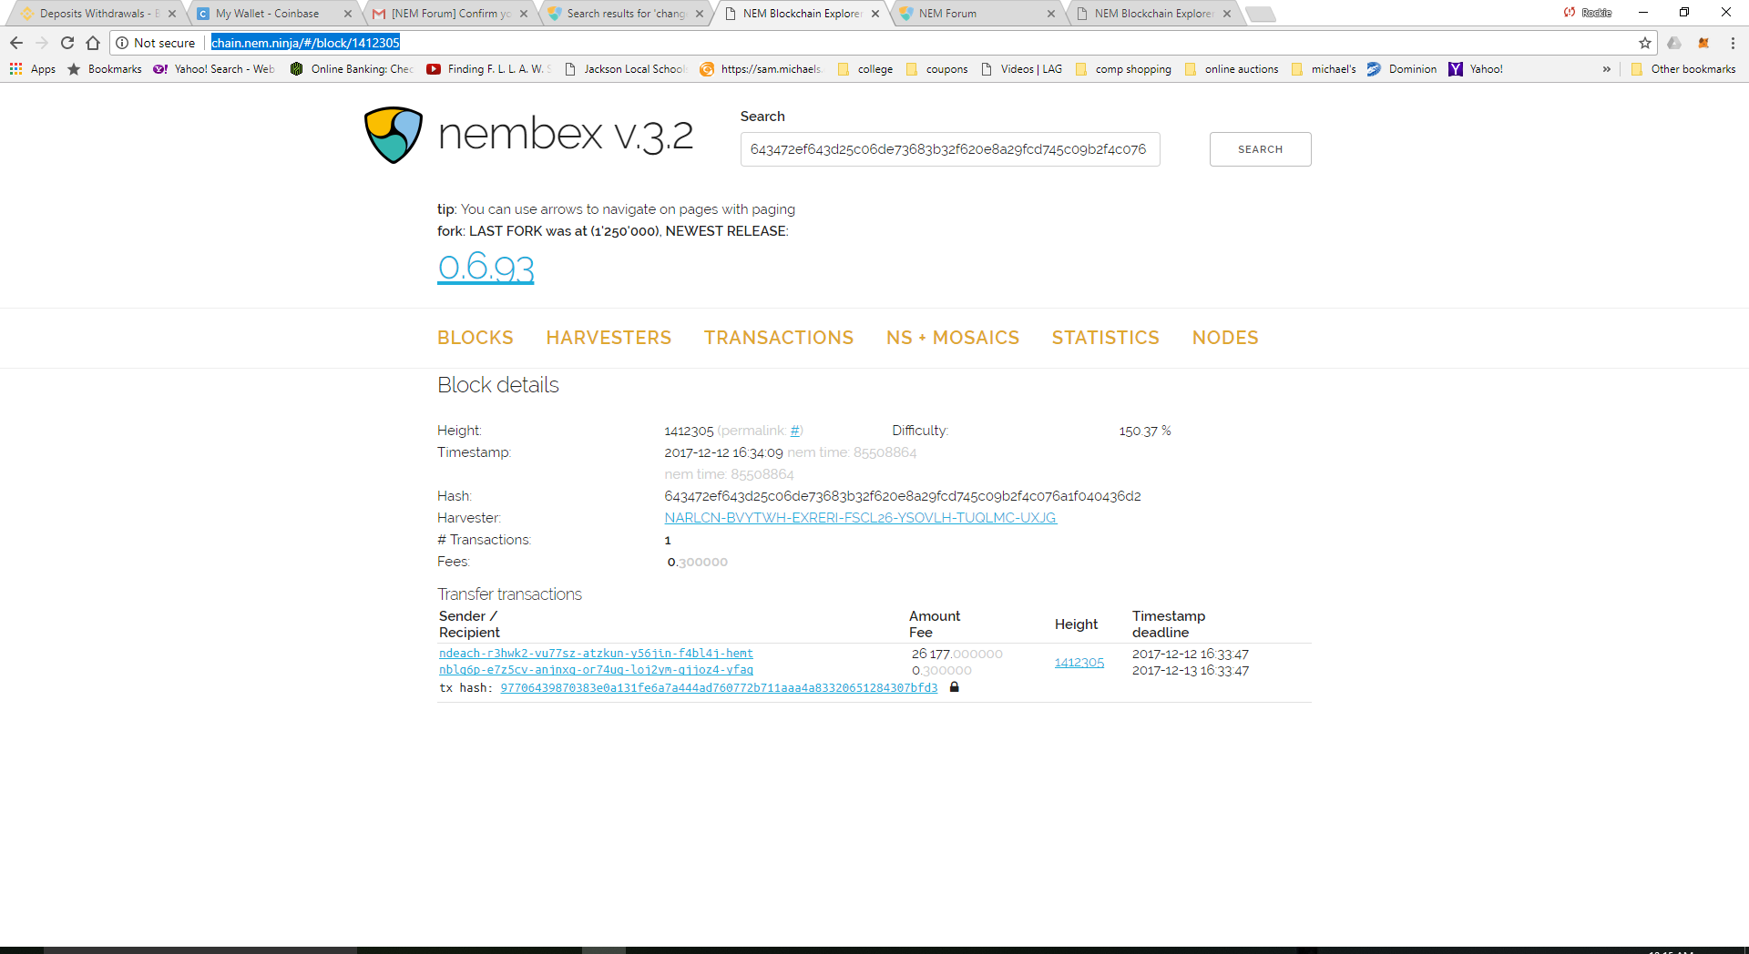Open the https://sam.michaels bookmark
This screenshot has height=954, width=1749.
(x=762, y=69)
